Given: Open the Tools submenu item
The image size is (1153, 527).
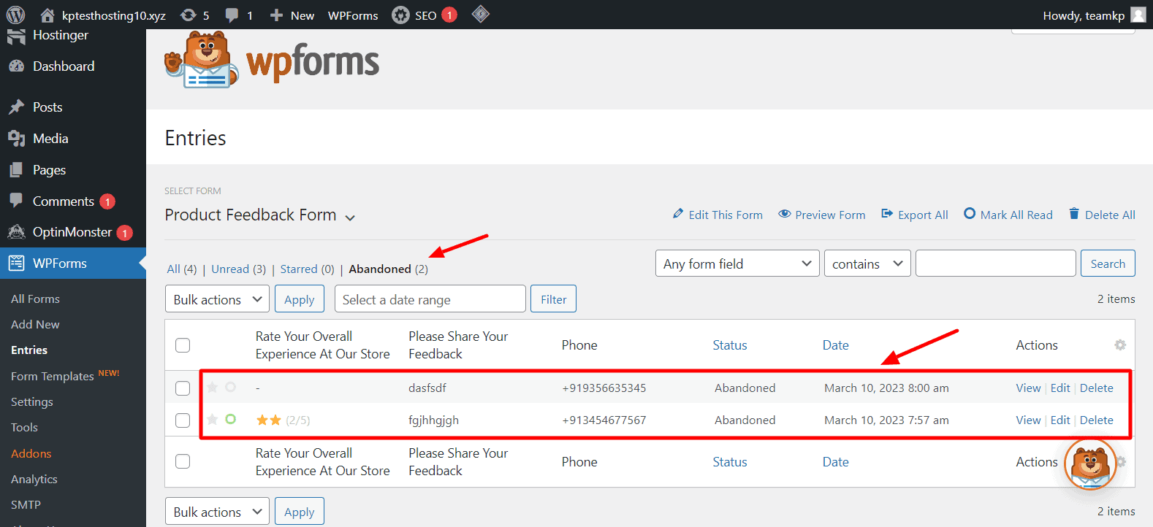Looking at the screenshot, I should pyautogui.click(x=24, y=428).
